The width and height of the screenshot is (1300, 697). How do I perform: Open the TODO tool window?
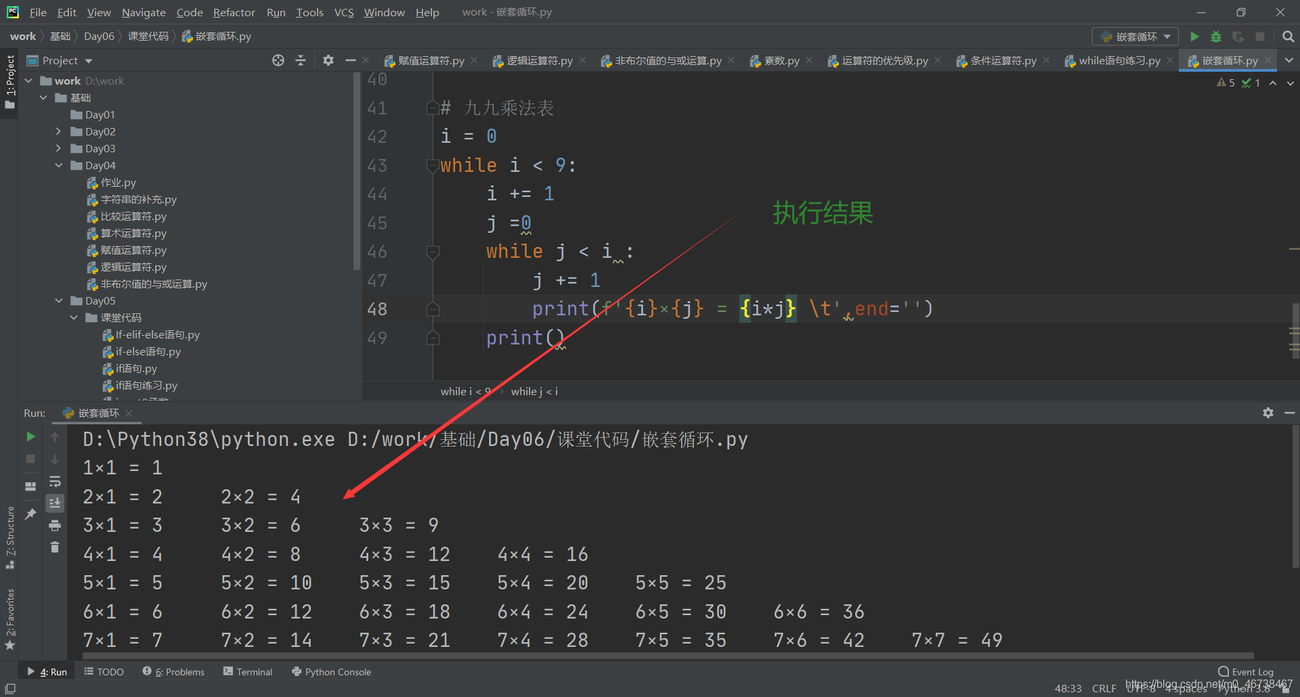coord(104,672)
